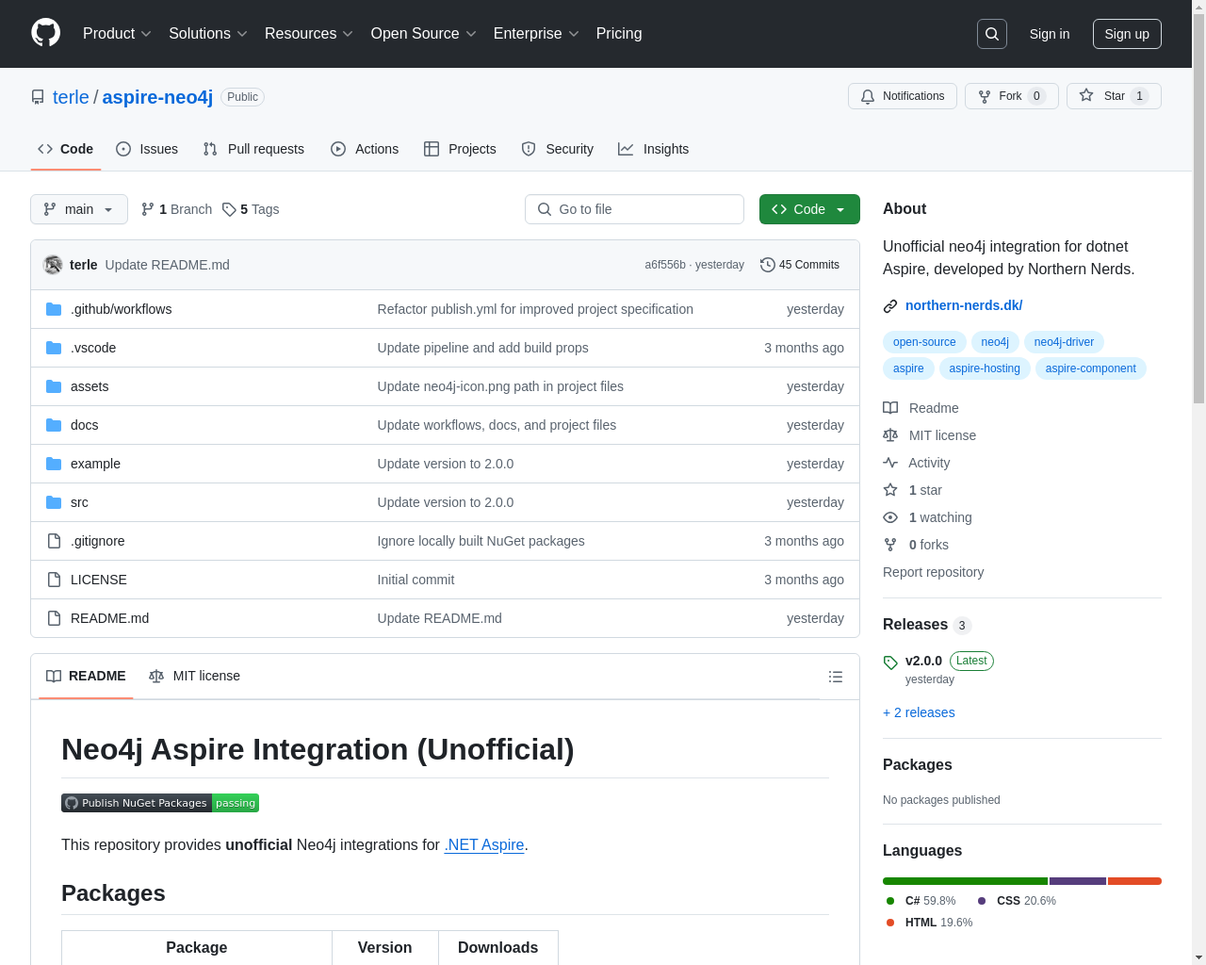Click the README.md file icon

click(x=54, y=618)
